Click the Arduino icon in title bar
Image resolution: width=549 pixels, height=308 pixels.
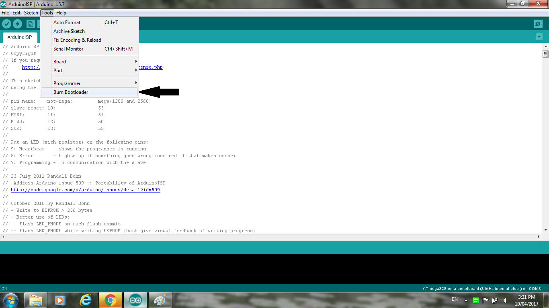point(4,4)
